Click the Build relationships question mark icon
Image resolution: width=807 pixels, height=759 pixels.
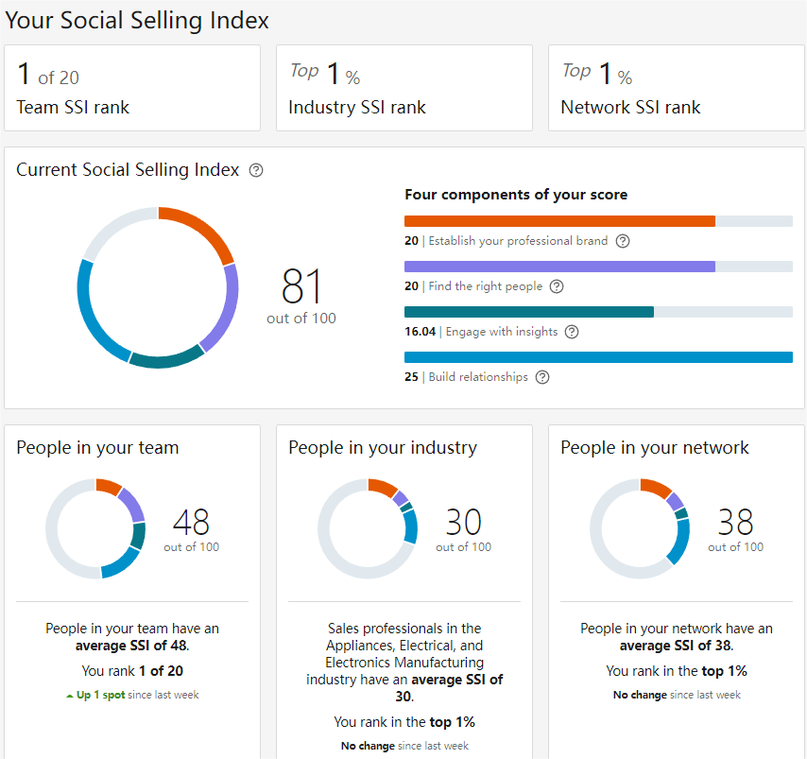click(x=542, y=377)
